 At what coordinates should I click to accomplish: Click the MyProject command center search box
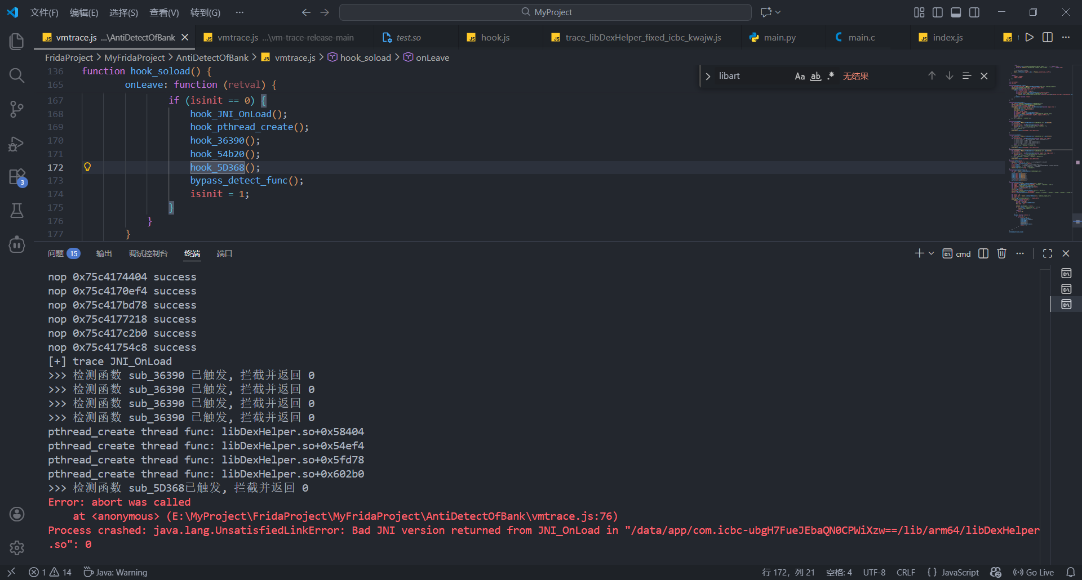tap(546, 12)
